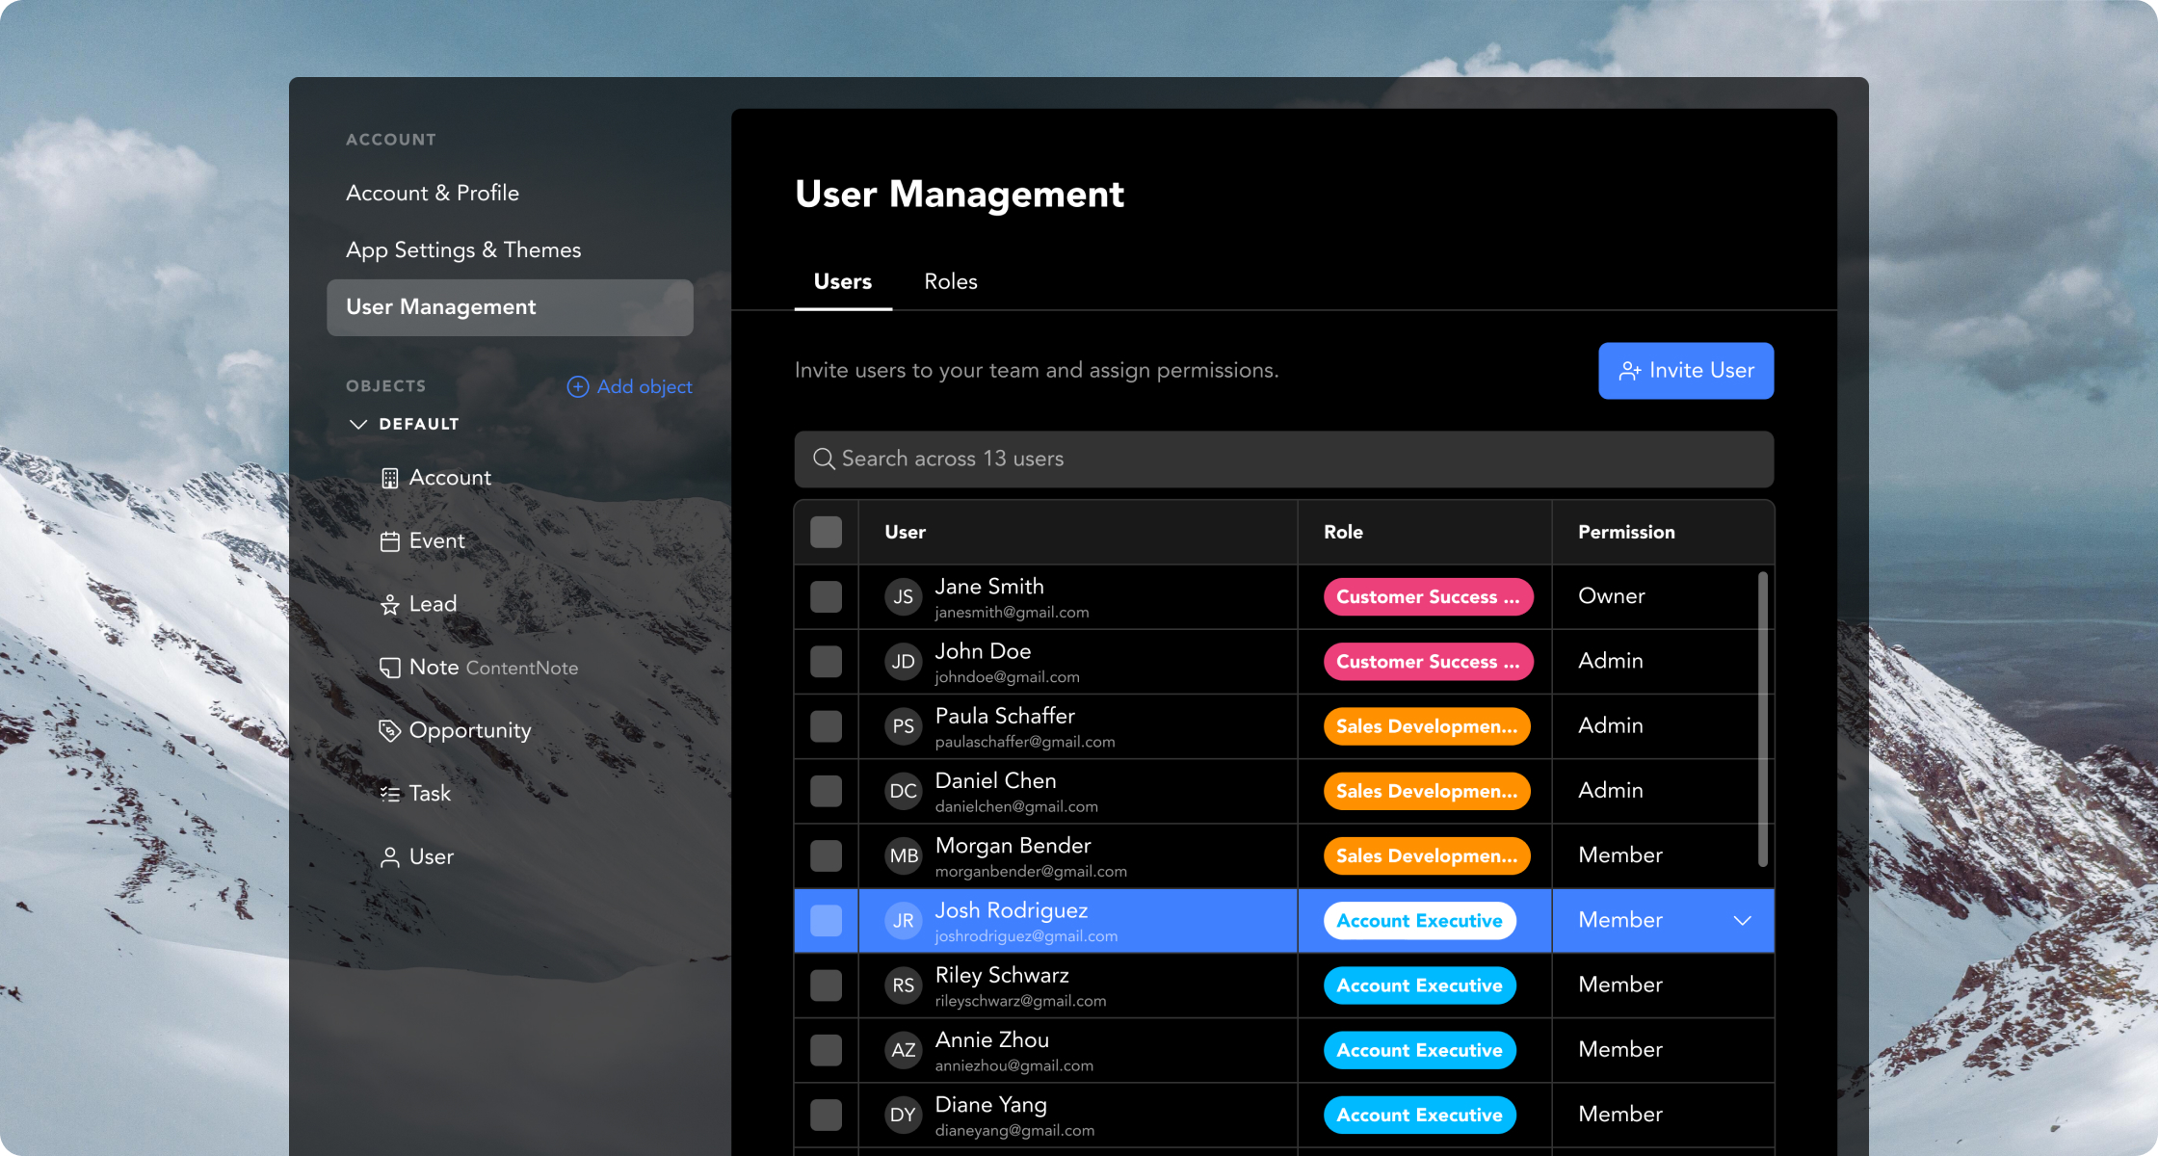Screen dimensions: 2158x1156
Task: Switch to the Roles tab
Action: 950,281
